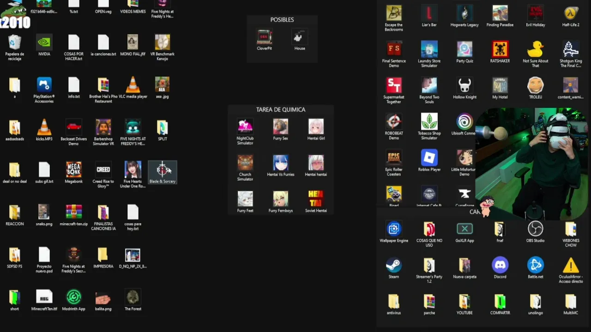Launch the Modrinth App icon

(74, 297)
